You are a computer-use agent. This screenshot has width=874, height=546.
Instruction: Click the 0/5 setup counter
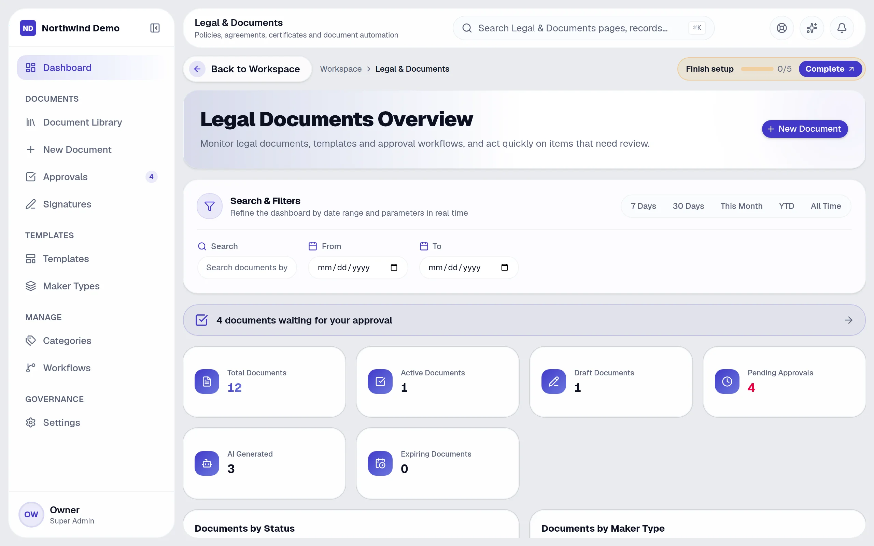(x=785, y=69)
